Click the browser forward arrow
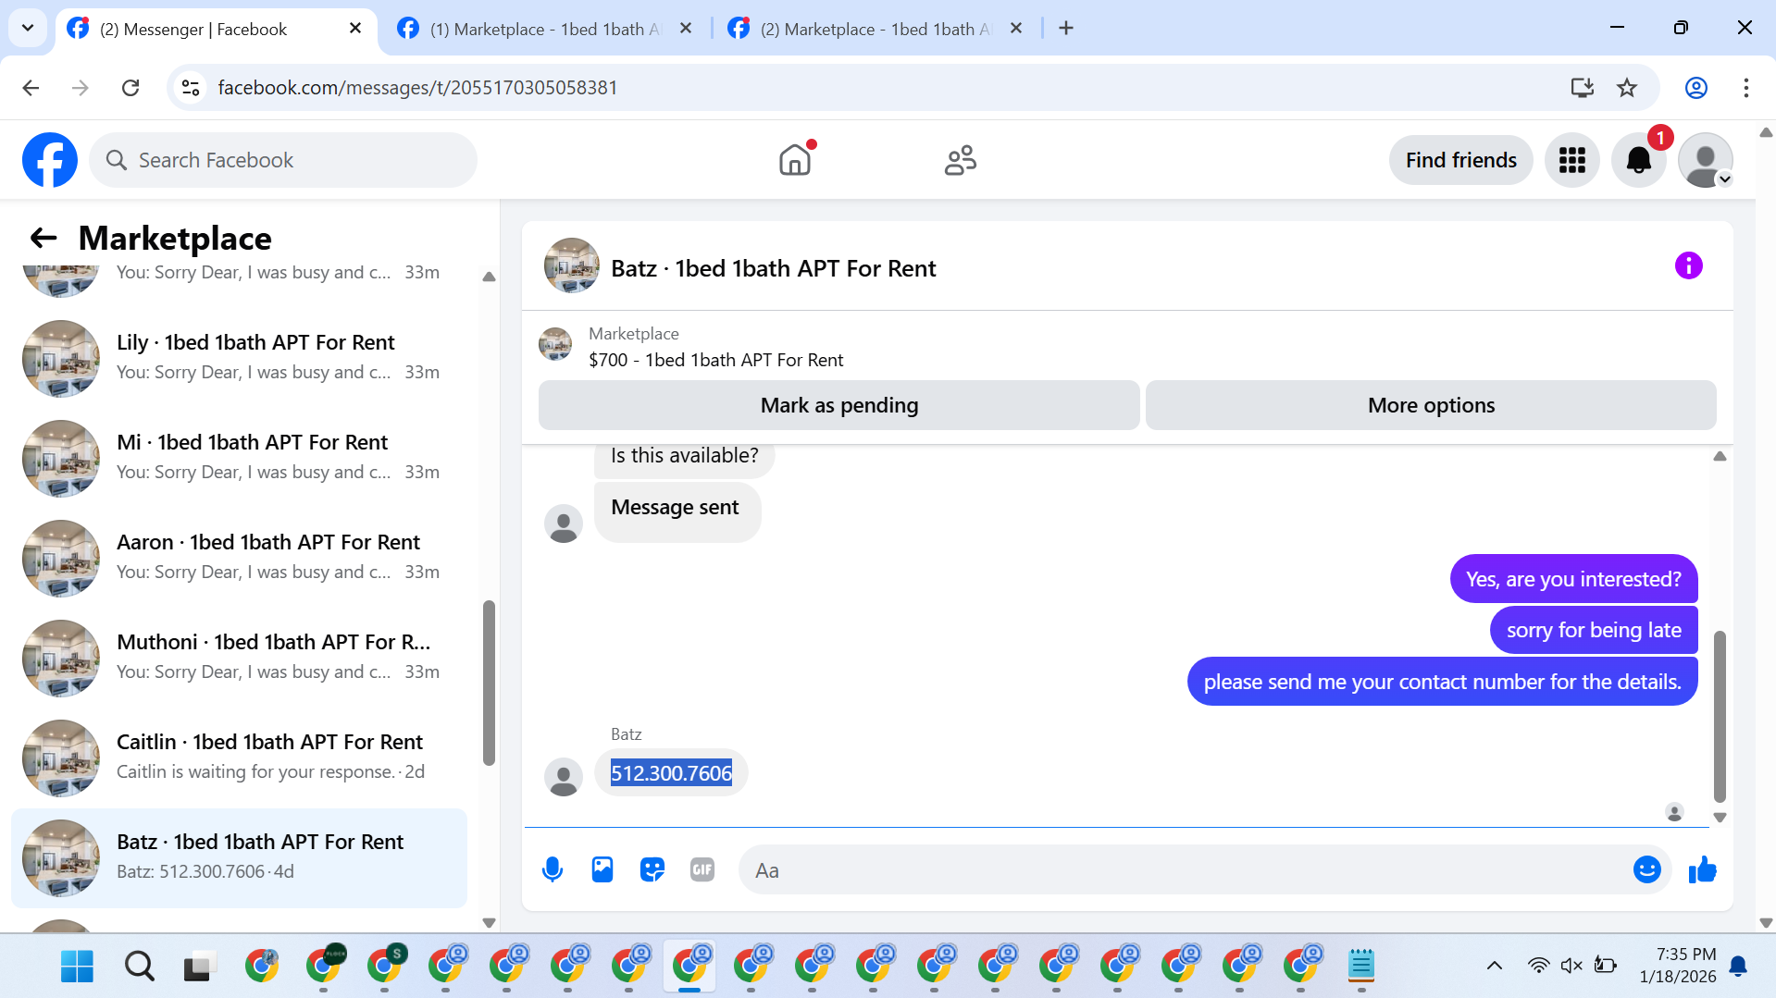 click(81, 88)
